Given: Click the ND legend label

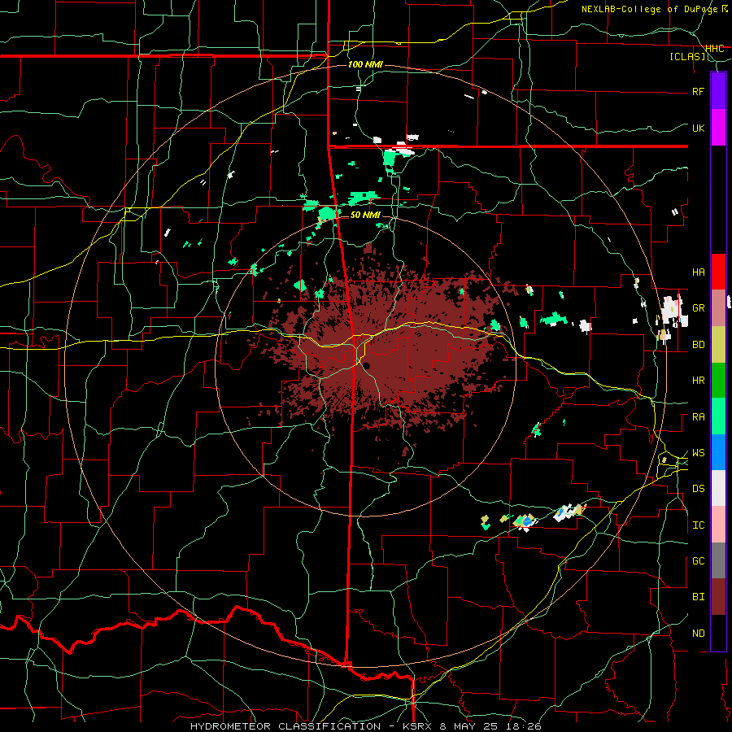Looking at the screenshot, I should pos(698,634).
